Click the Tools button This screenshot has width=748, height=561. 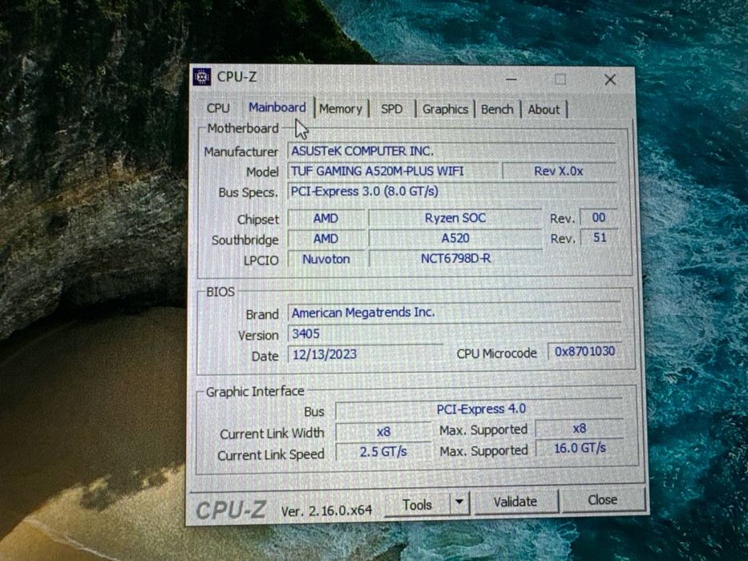click(417, 504)
